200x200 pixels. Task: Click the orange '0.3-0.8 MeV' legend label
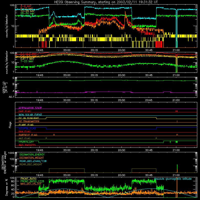click(28, 56)
